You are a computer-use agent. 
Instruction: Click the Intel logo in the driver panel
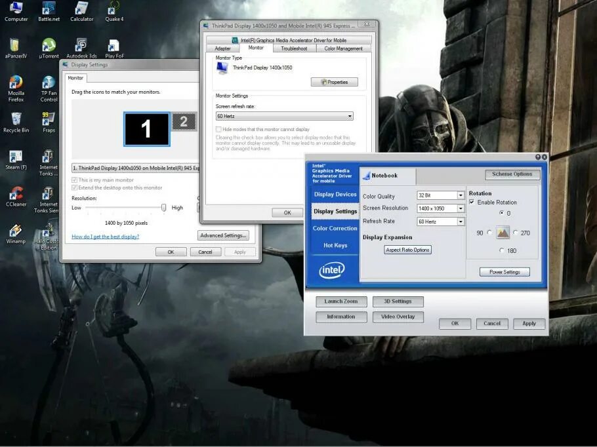click(331, 270)
